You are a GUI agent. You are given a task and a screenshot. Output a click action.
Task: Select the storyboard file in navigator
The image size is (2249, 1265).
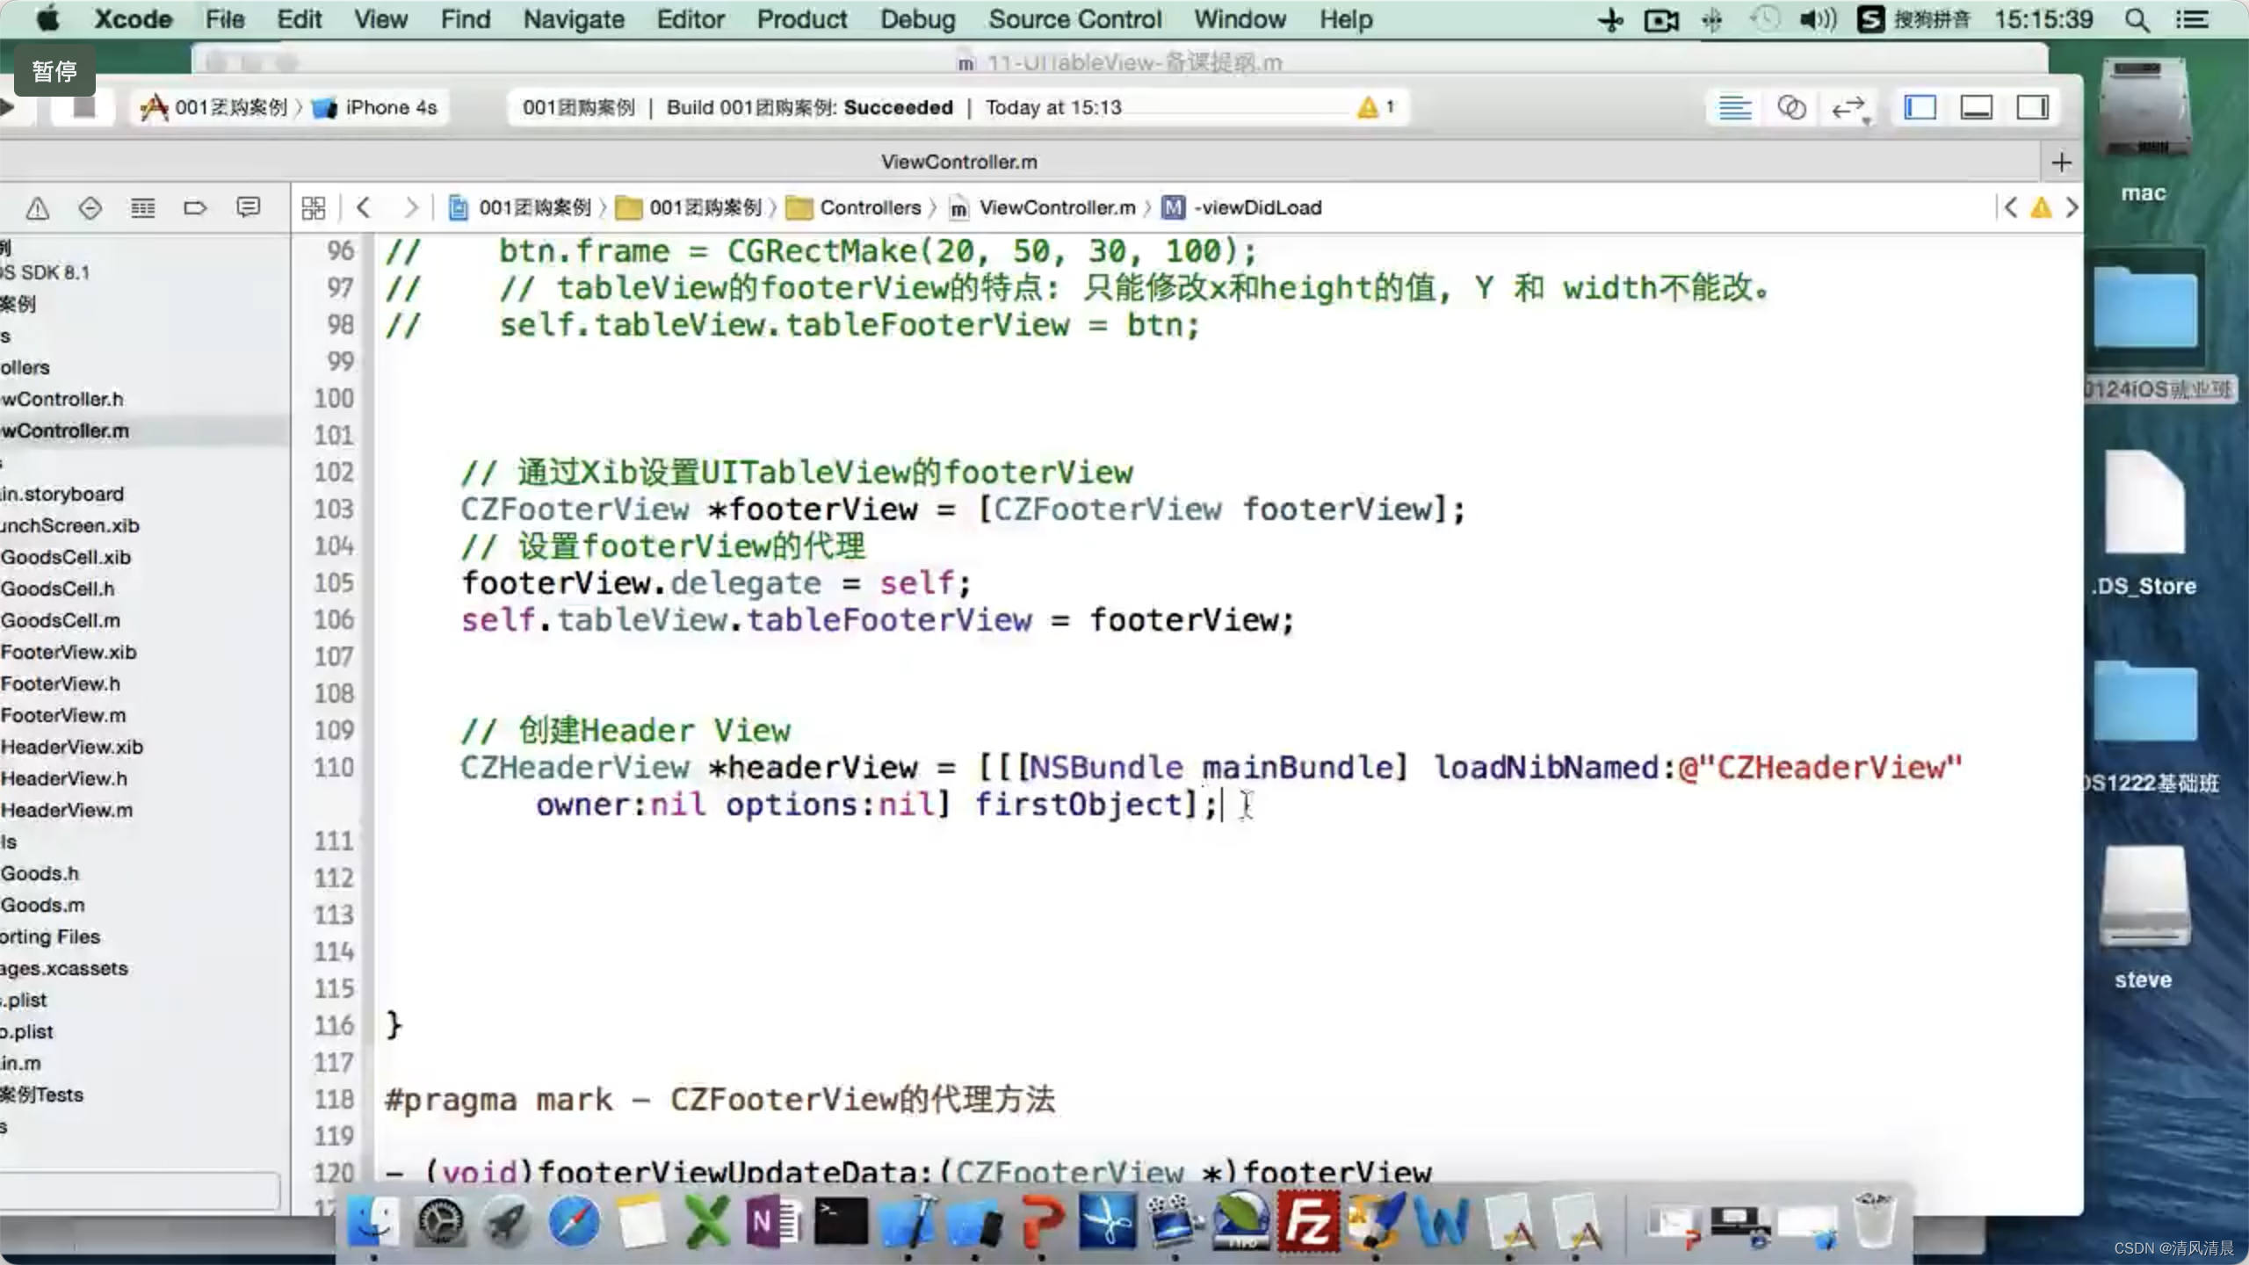pos(62,494)
